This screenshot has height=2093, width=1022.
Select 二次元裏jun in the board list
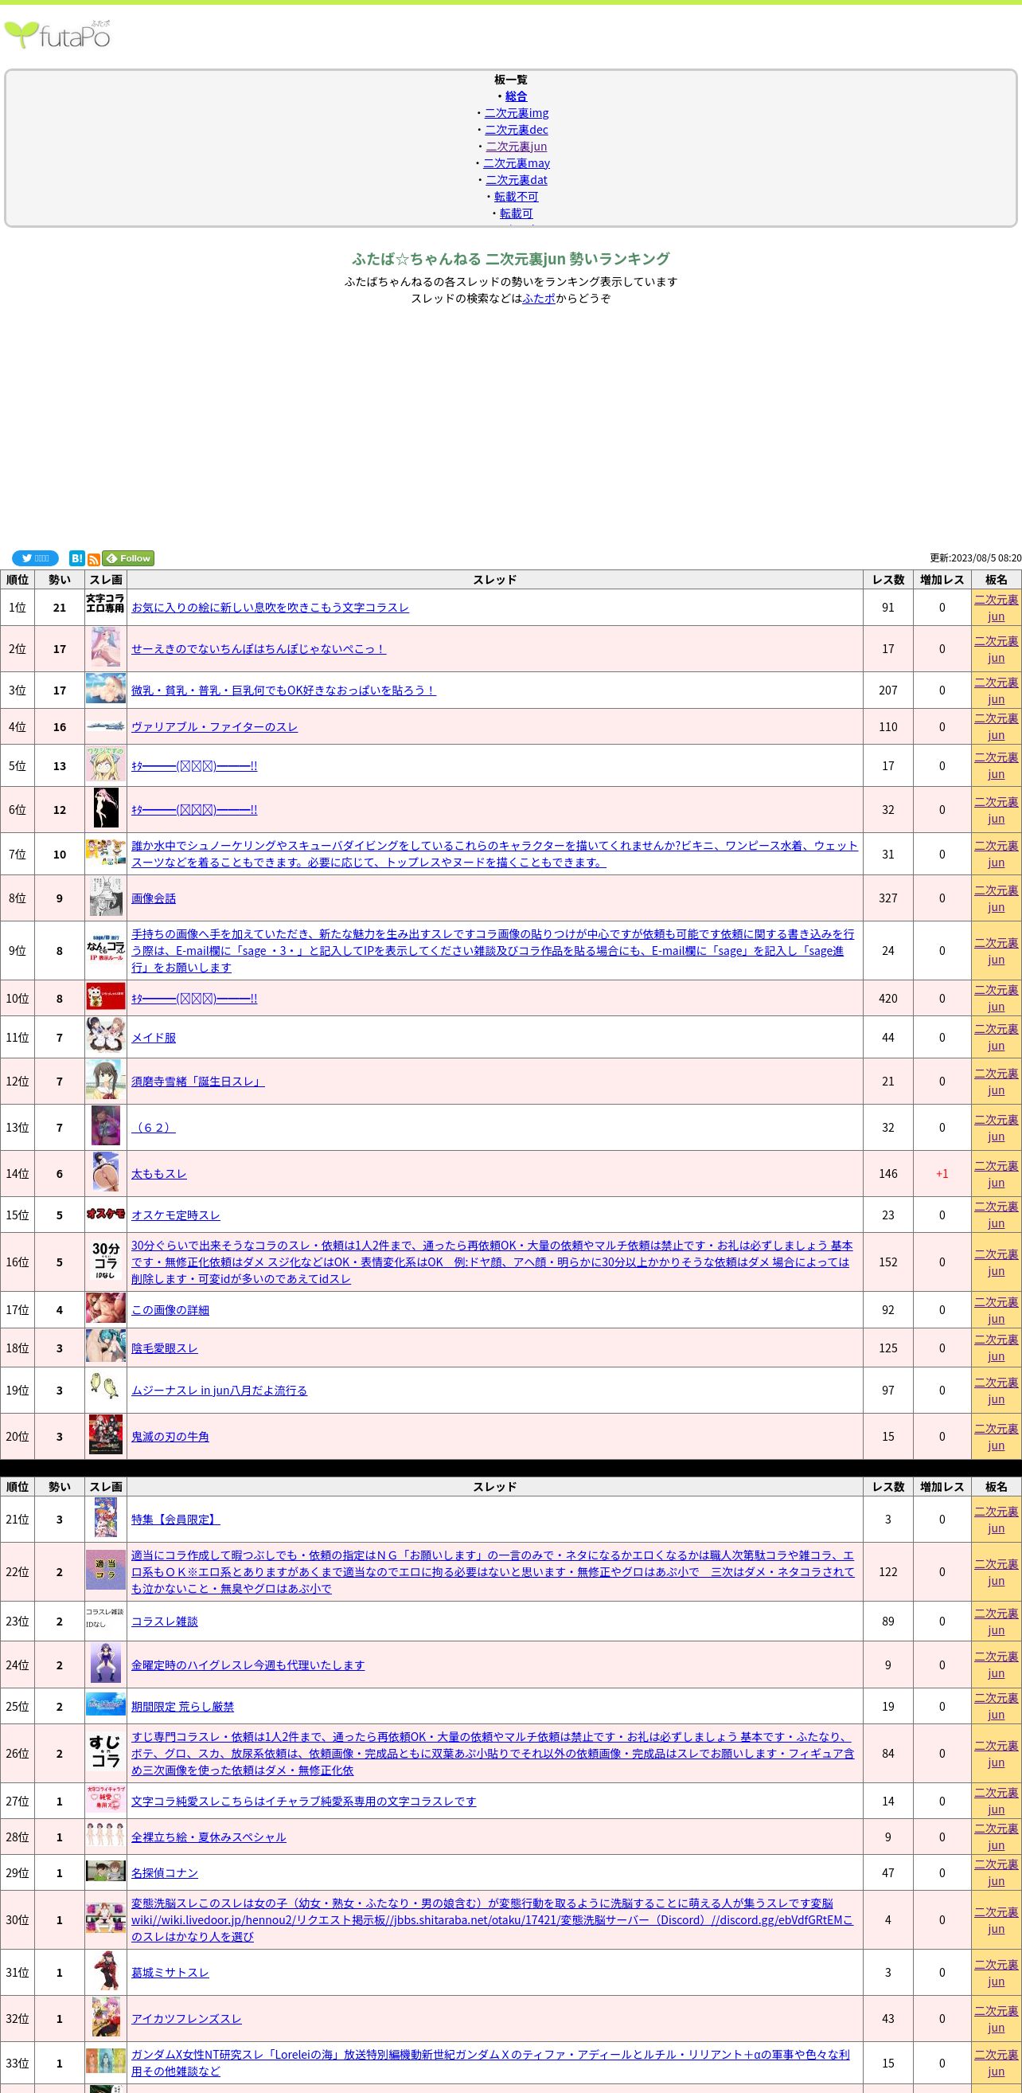(x=517, y=147)
